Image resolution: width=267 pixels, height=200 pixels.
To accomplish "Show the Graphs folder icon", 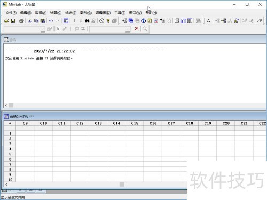I will click(137, 21).
